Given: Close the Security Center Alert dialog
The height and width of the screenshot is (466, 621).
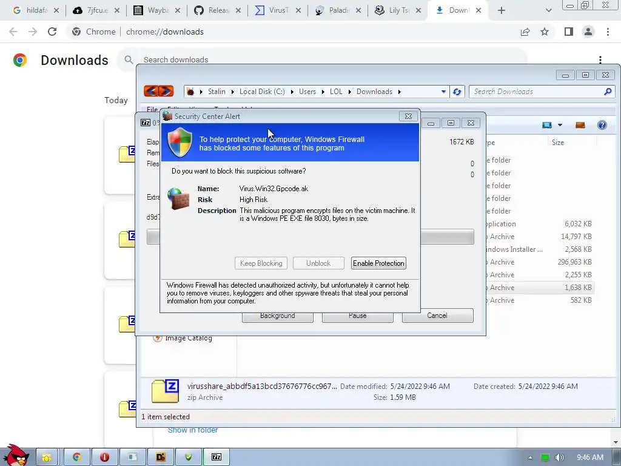Looking at the screenshot, I should tap(408, 116).
